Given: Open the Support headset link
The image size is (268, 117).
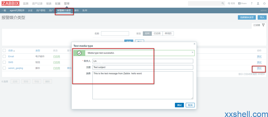Looking at the screenshot, I should (x=231, y=3).
